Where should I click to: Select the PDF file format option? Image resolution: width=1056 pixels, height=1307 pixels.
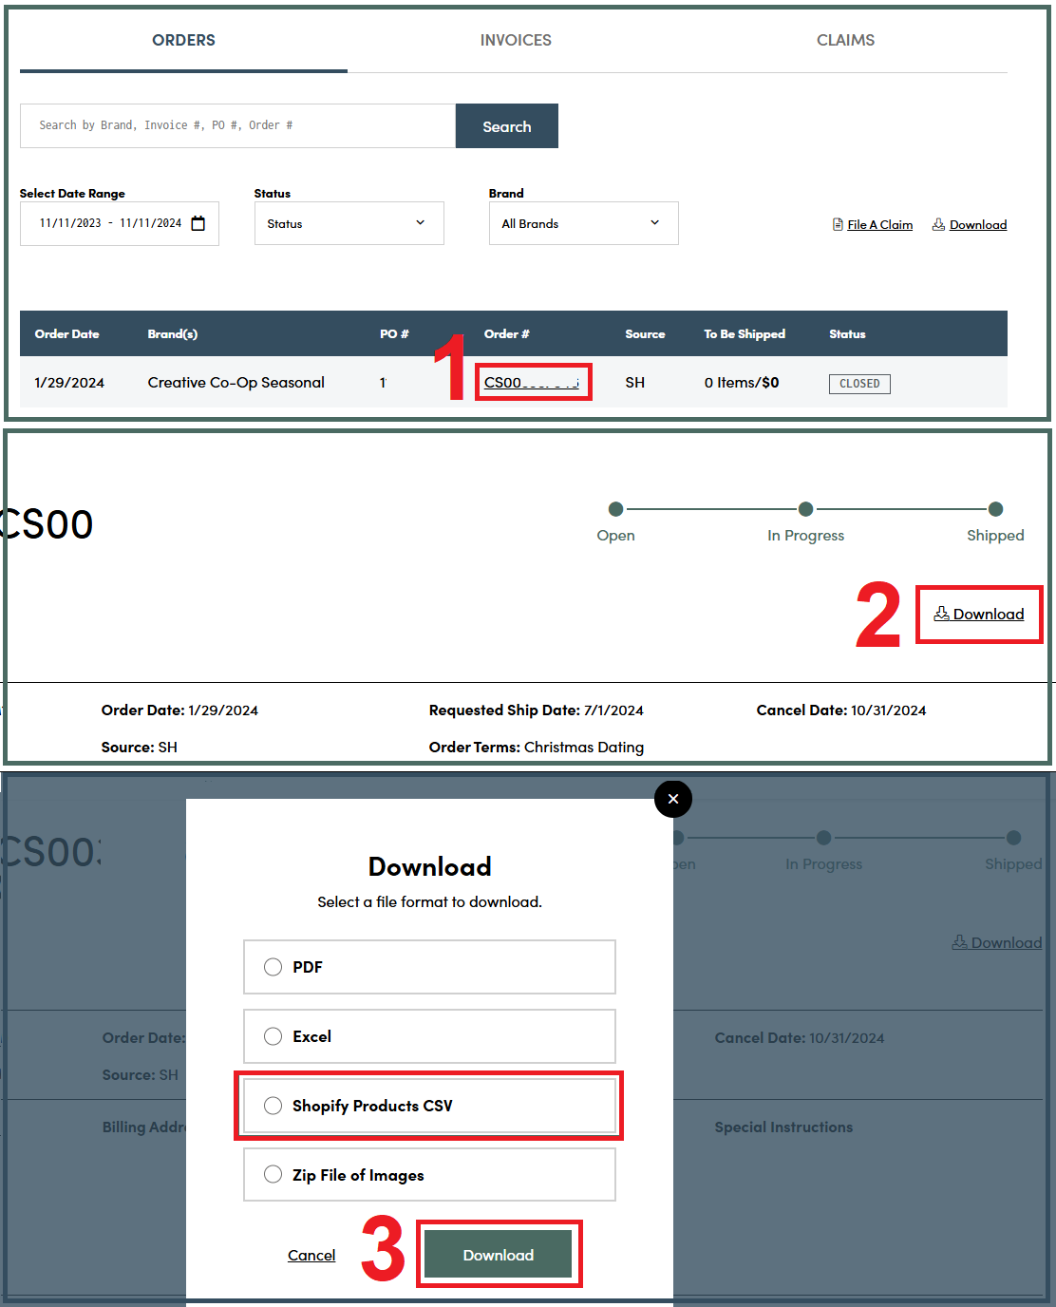click(273, 967)
